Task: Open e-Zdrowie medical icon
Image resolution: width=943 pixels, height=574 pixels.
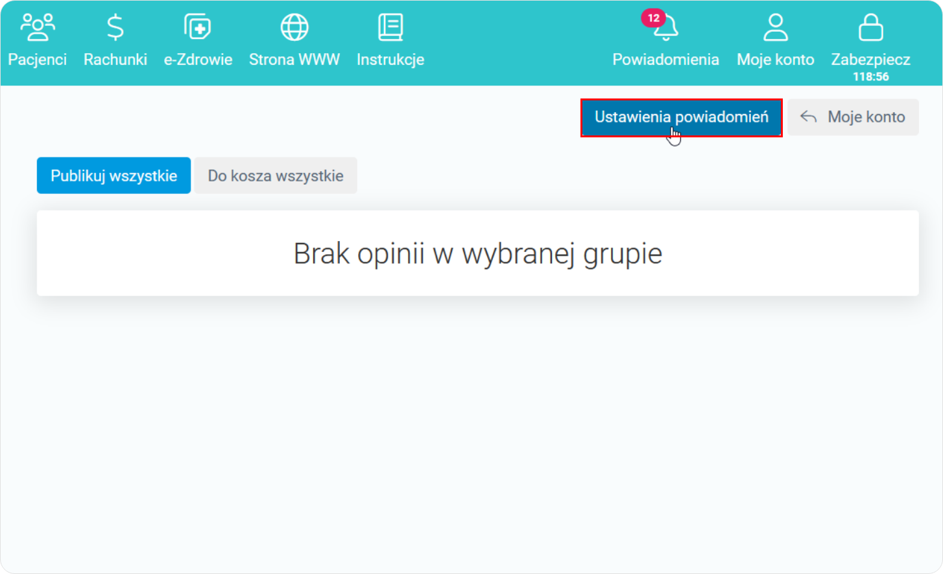Action: click(x=198, y=27)
